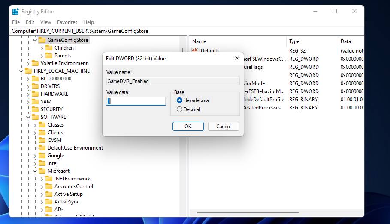Click the ADs folder icon
390x224 pixels.
49,209
